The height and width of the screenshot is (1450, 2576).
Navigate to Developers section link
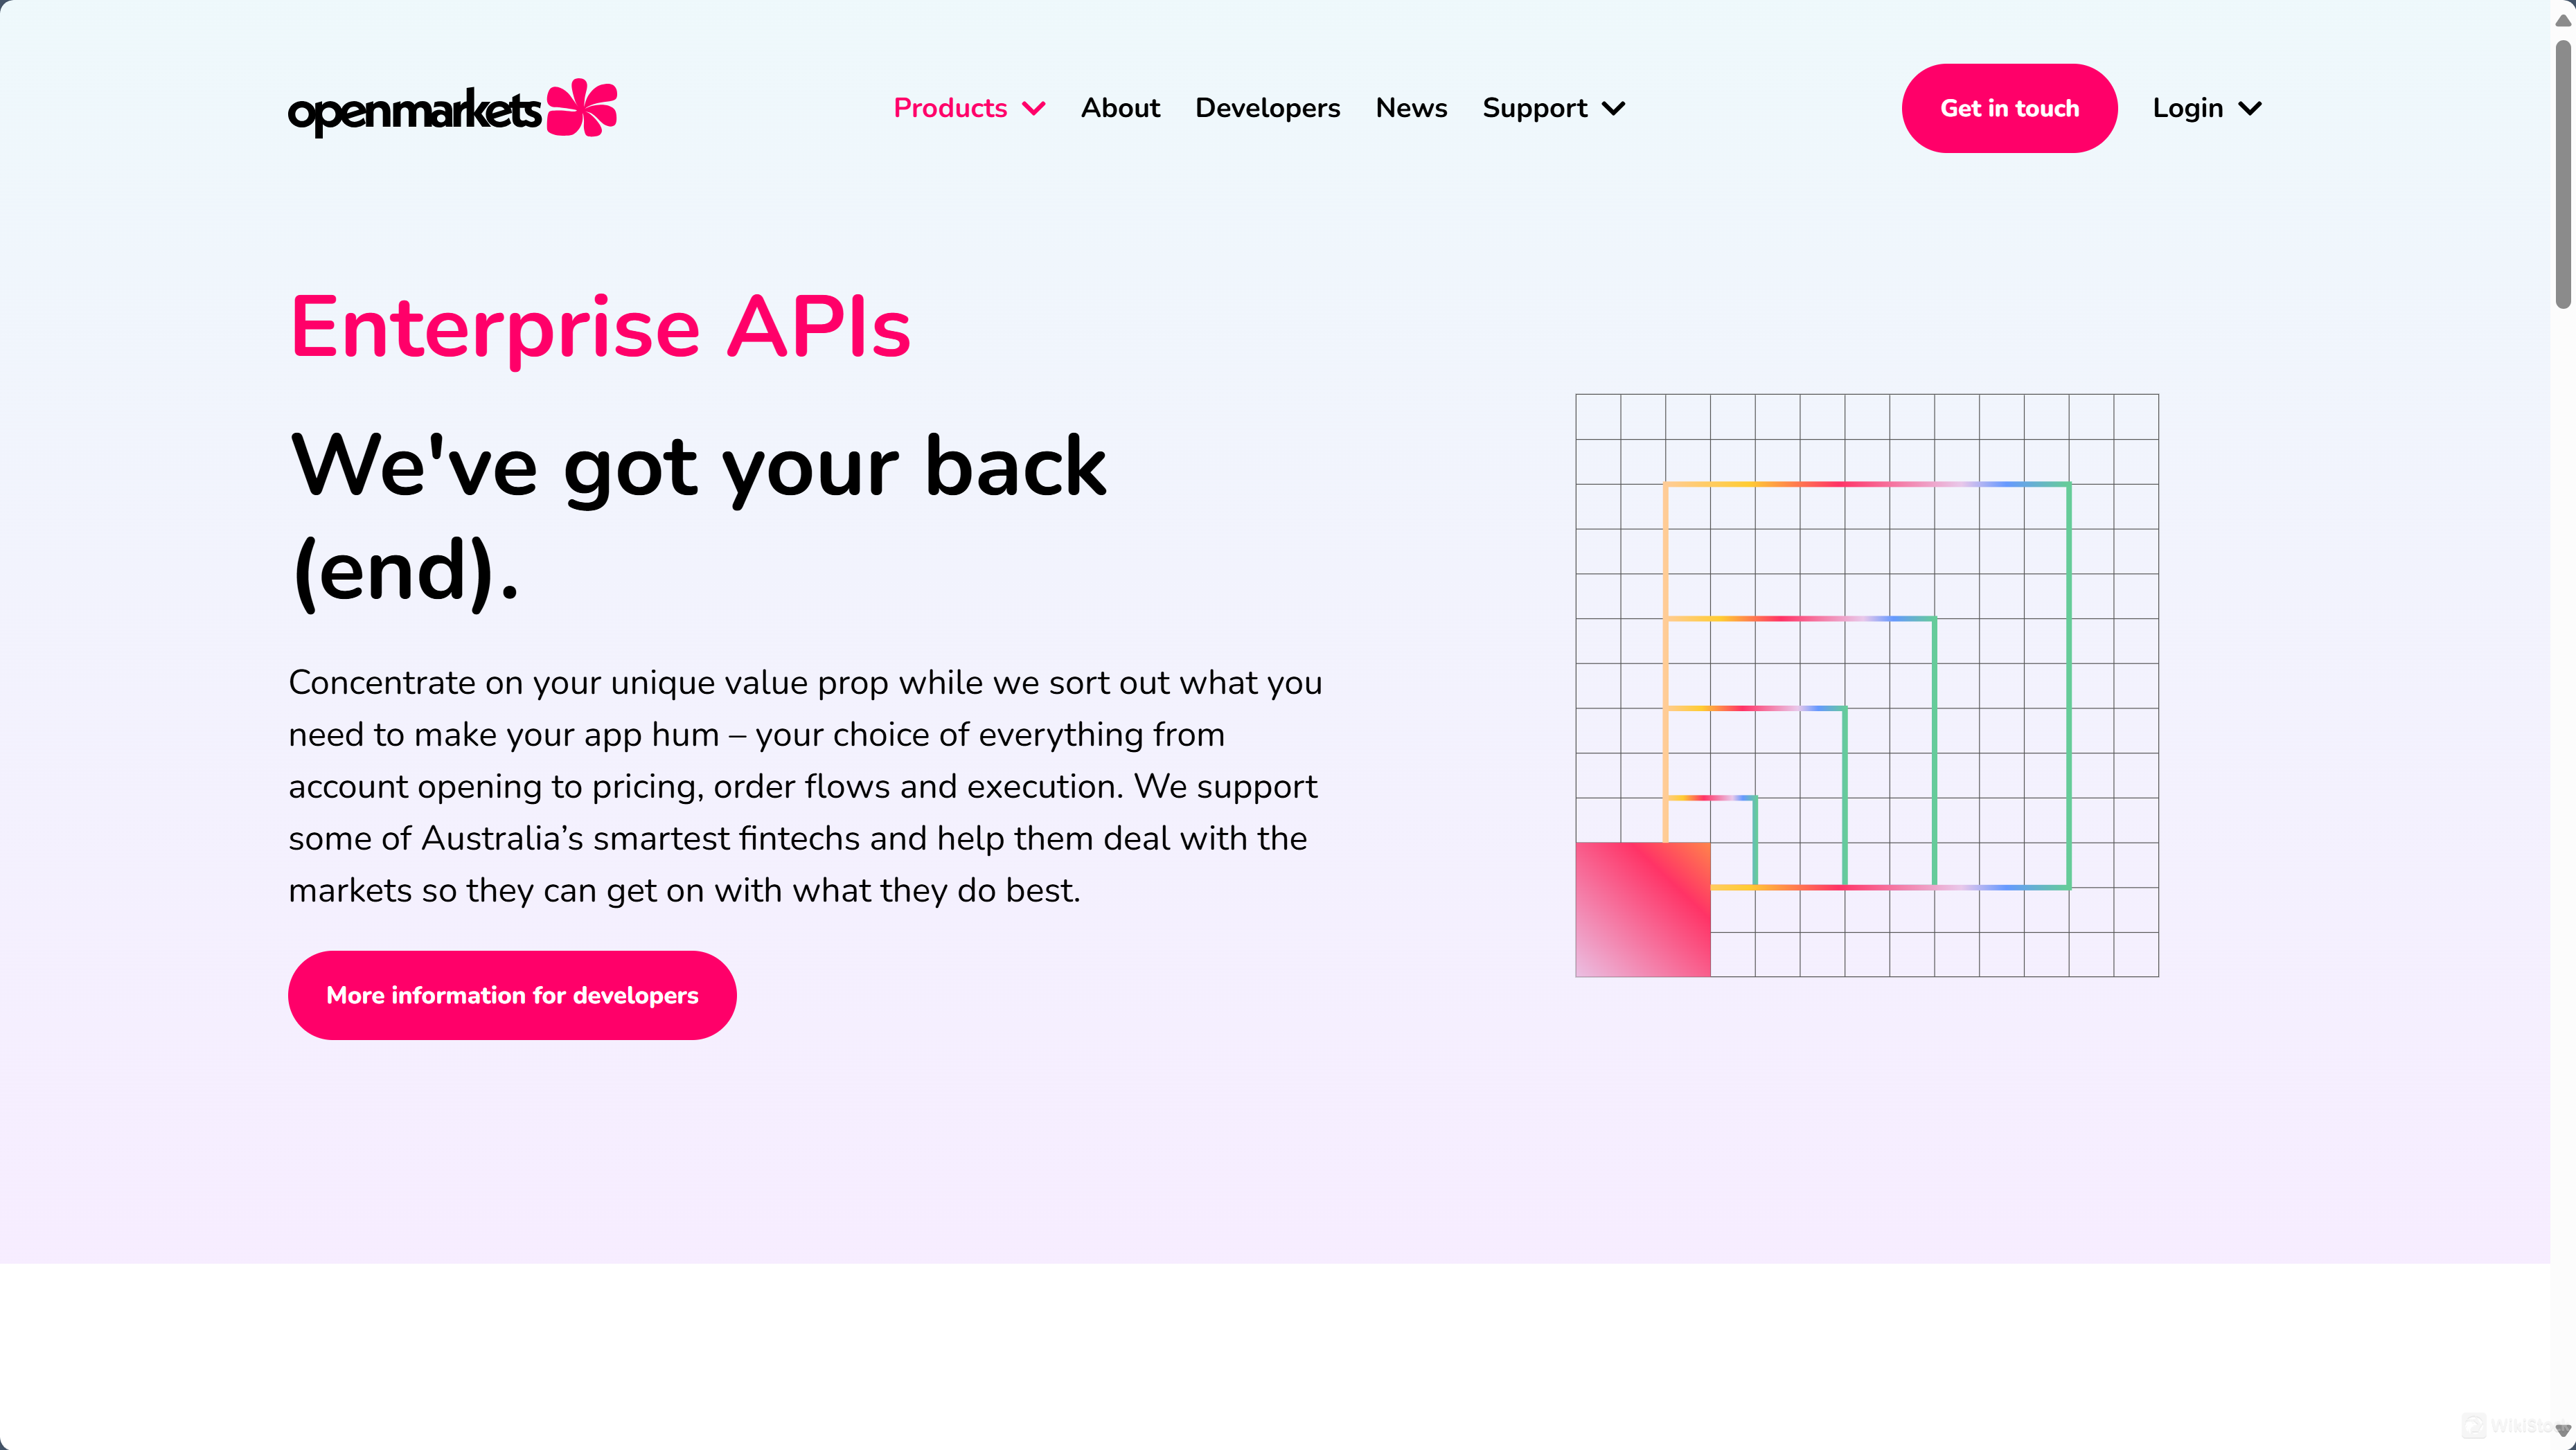pos(1267,108)
